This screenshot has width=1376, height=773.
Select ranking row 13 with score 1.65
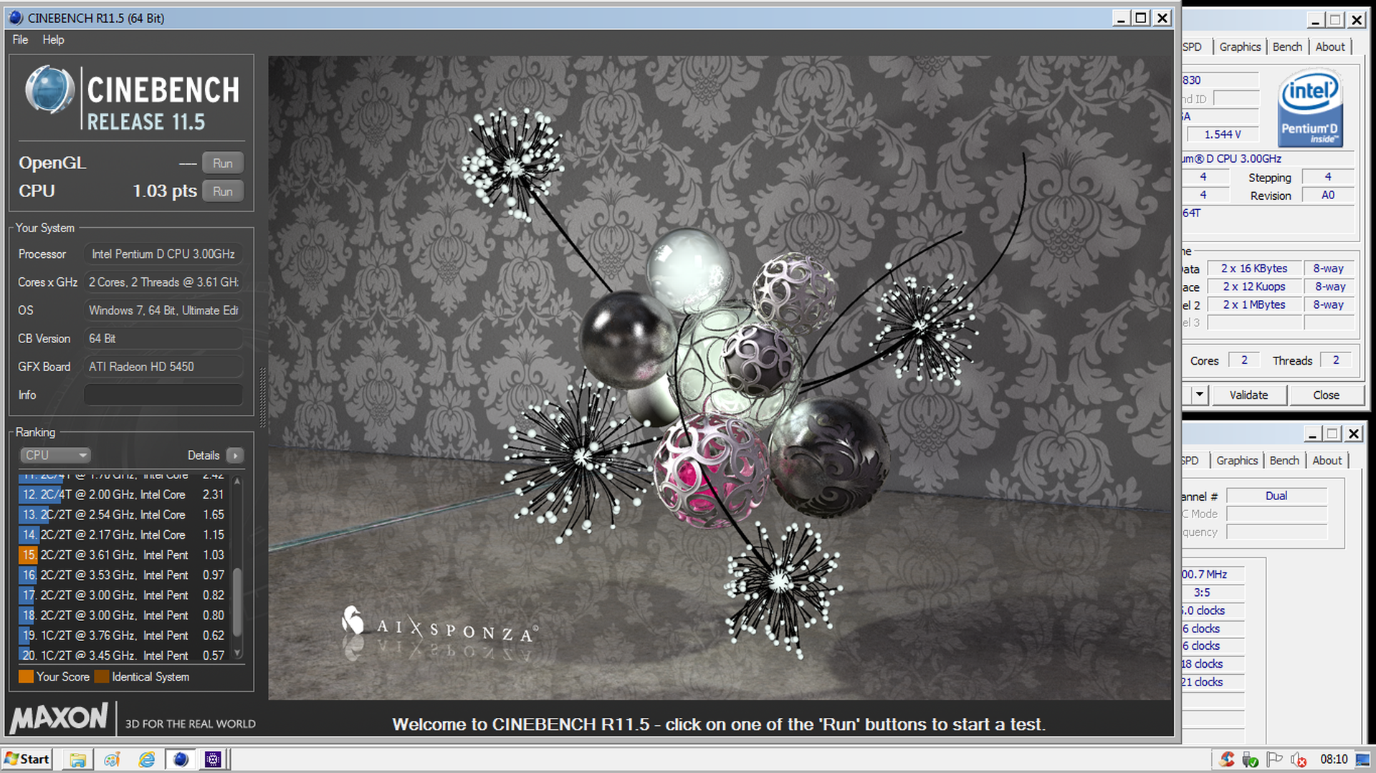click(123, 514)
